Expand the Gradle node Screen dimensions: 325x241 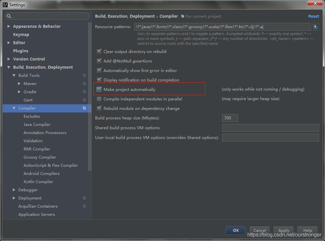[x=19, y=92]
